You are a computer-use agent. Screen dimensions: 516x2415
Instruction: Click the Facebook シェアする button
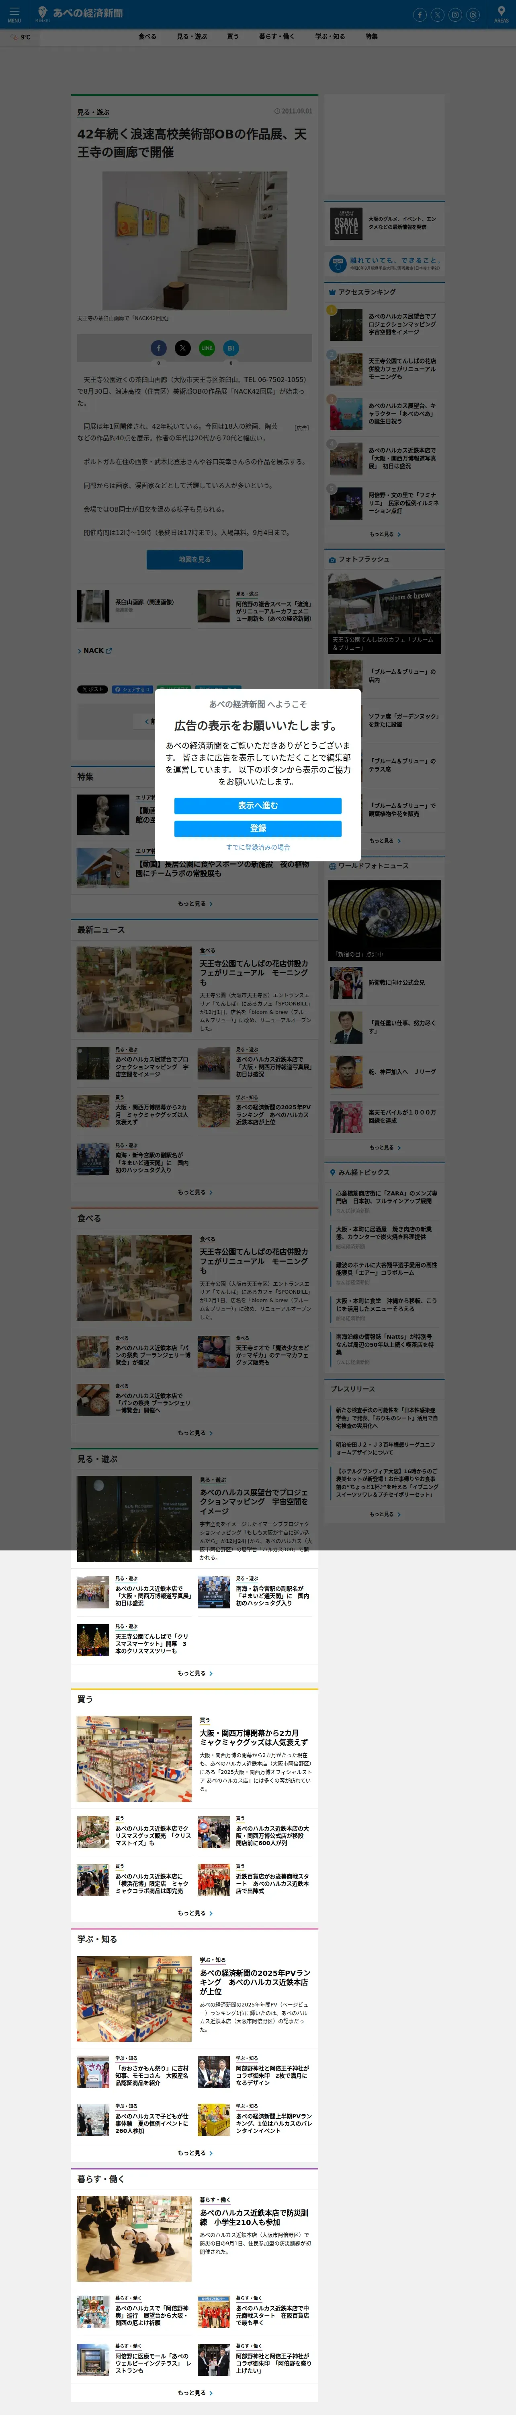click(132, 689)
